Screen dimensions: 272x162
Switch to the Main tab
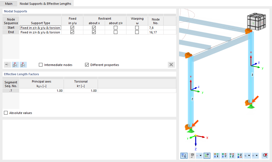coord(8,4)
